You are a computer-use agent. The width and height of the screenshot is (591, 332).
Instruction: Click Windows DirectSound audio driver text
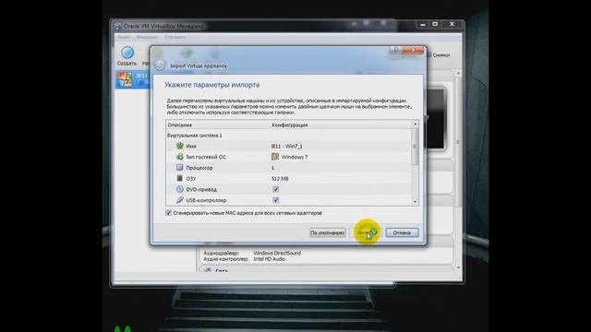(277, 253)
